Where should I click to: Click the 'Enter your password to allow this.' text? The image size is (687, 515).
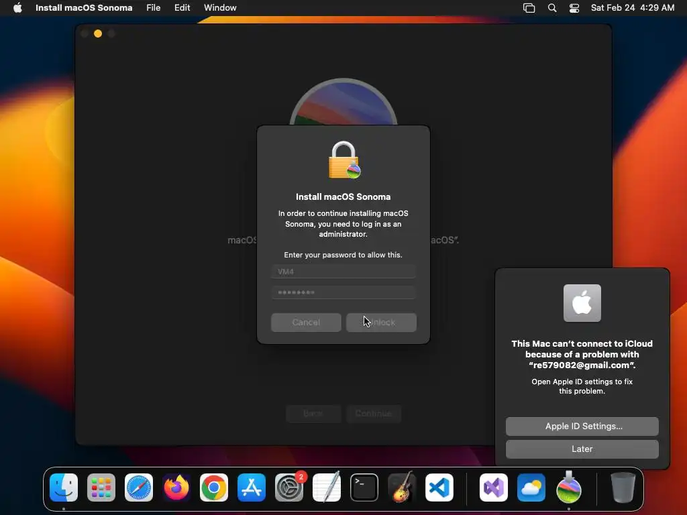coord(343,255)
